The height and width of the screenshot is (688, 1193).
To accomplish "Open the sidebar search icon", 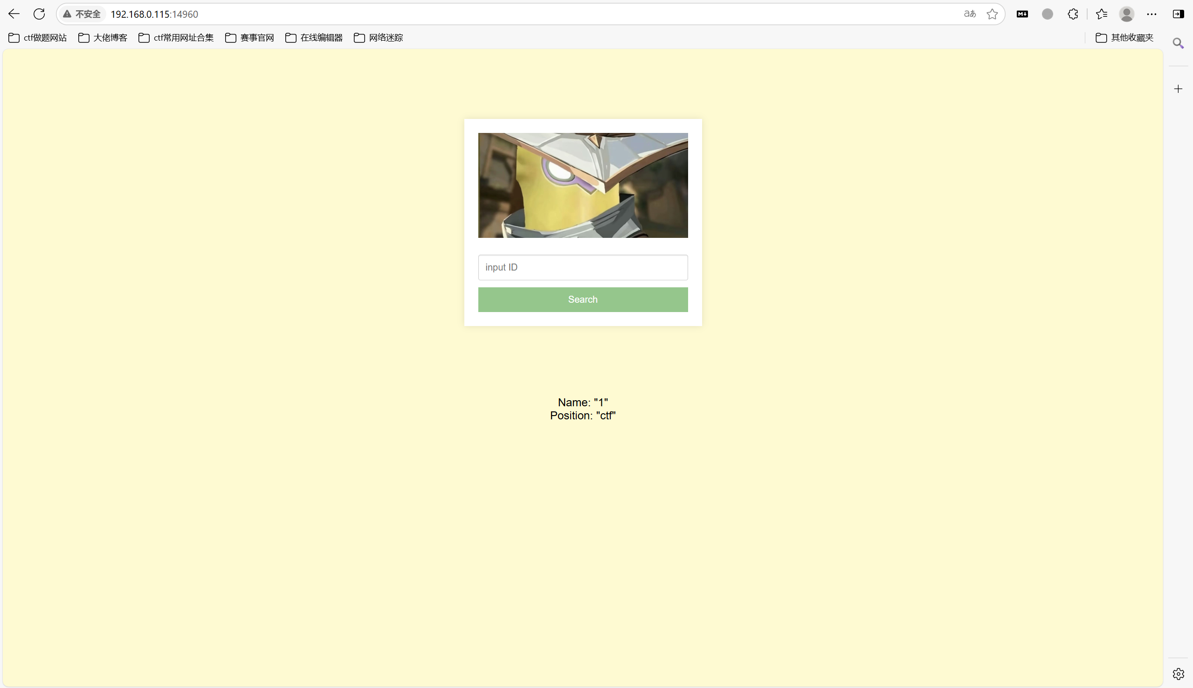I will point(1179,43).
